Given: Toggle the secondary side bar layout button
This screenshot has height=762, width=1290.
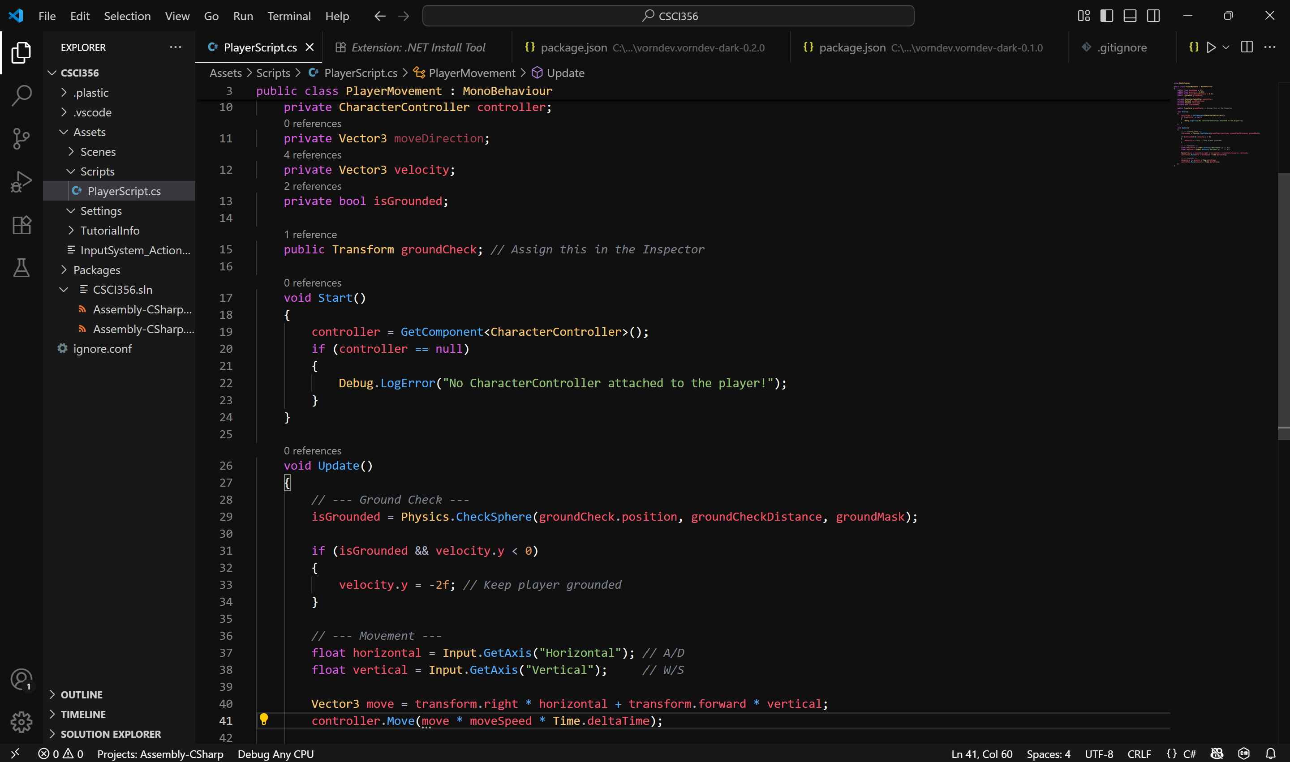Looking at the screenshot, I should tap(1153, 16).
